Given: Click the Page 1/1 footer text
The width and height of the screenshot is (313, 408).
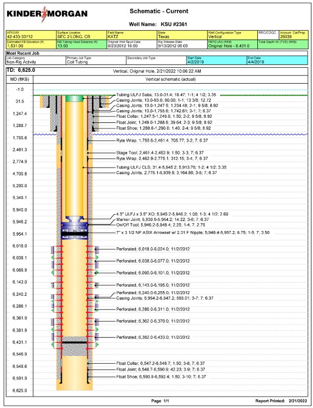Looking at the screenshot, I should click(x=160, y=401).
